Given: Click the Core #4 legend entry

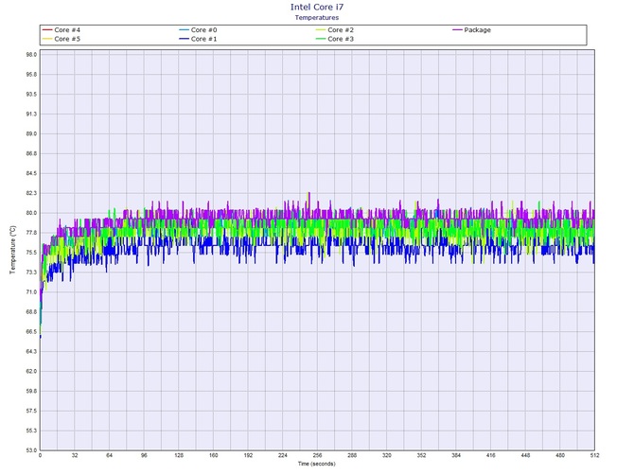Looking at the screenshot, I should pos(62,30).
